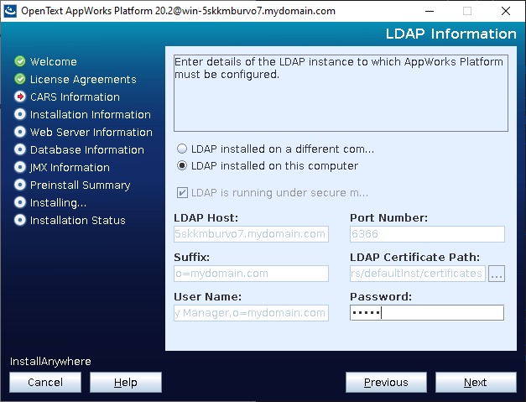Focus the Password field
This screenshot has width=526, height=402.
[426, 312]
